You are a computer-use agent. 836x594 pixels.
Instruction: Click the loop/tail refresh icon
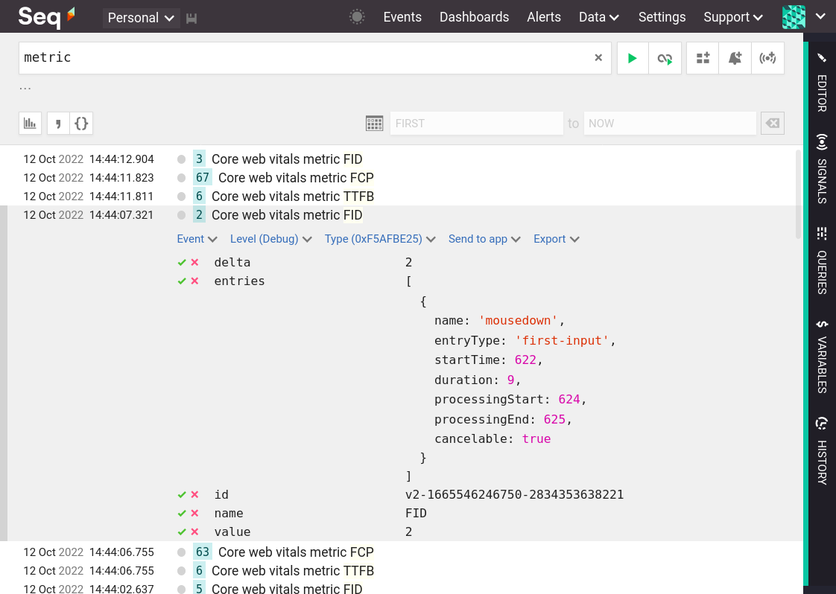[665, 58]
